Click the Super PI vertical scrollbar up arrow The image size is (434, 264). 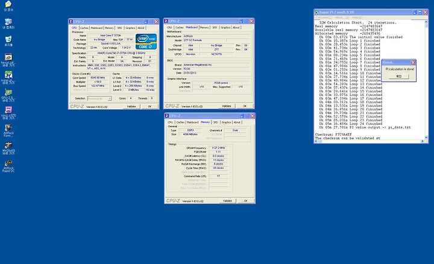[426, 22]
